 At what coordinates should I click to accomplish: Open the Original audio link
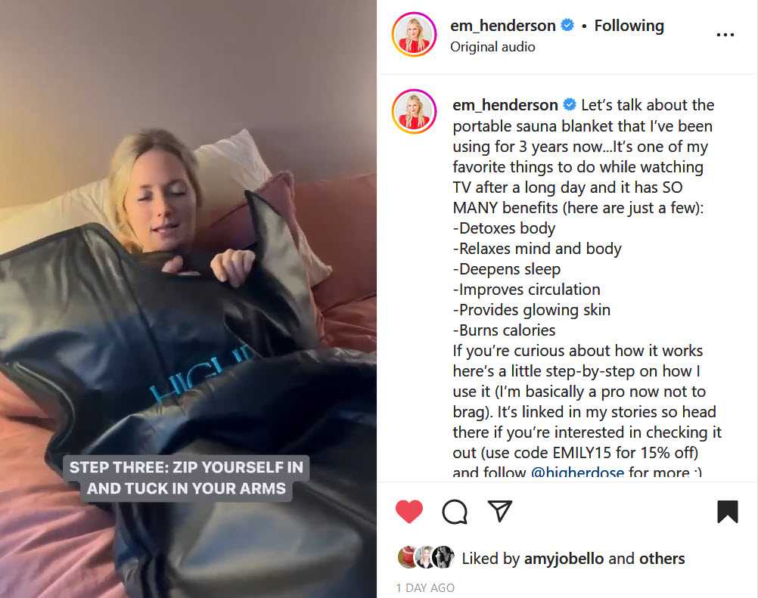click(492, 47)
